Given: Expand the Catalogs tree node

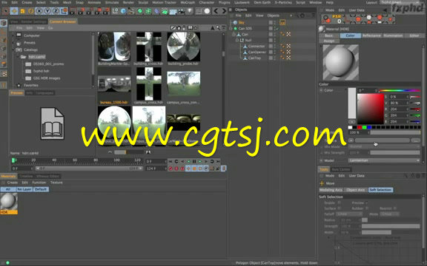Looking at the screenshot, I should coord(13,50).
